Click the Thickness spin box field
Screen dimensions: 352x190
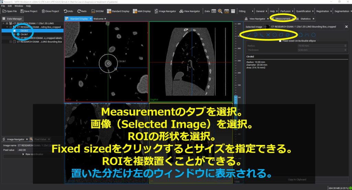(x=322, y=50)
